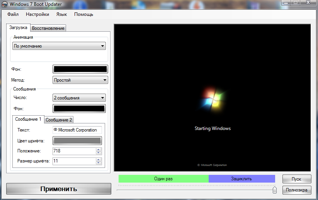Click the Применить button
318x200 pixels.
click(59, 189)
